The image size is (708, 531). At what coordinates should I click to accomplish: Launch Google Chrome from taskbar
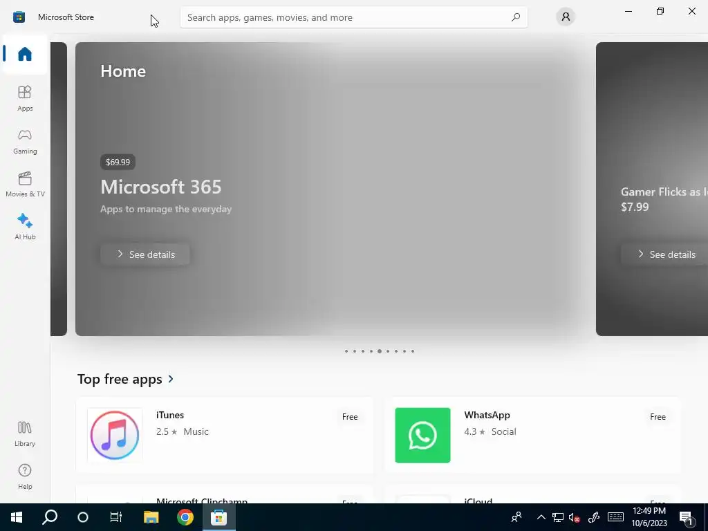pos(185,517)
